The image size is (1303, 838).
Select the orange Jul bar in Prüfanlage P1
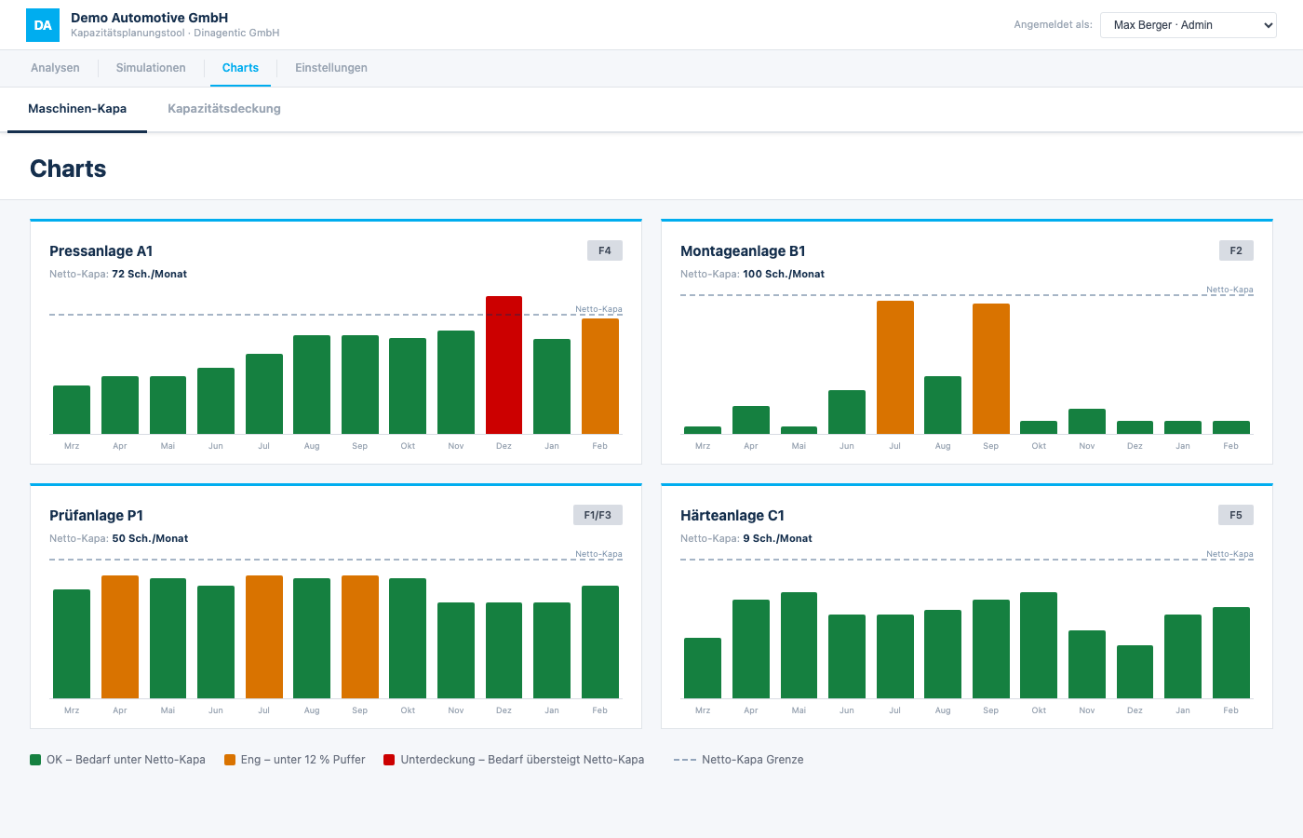[x=264, y=637]
